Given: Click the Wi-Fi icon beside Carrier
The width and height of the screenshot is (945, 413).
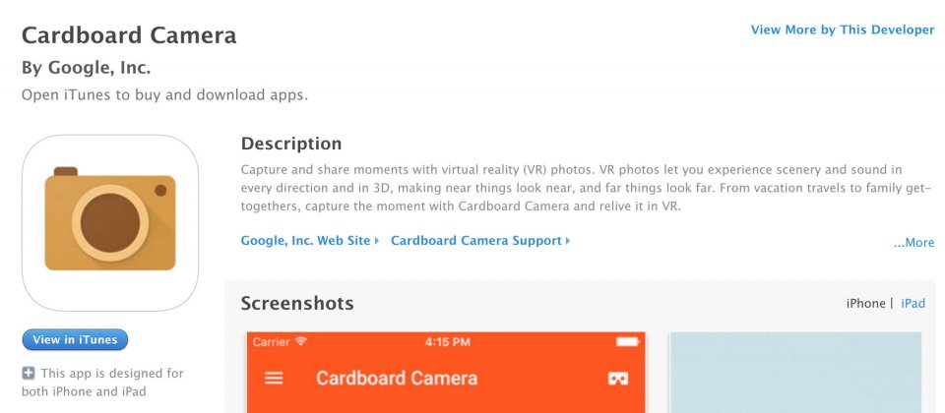Looking at the screenshot, I should (x=301, y=342).
